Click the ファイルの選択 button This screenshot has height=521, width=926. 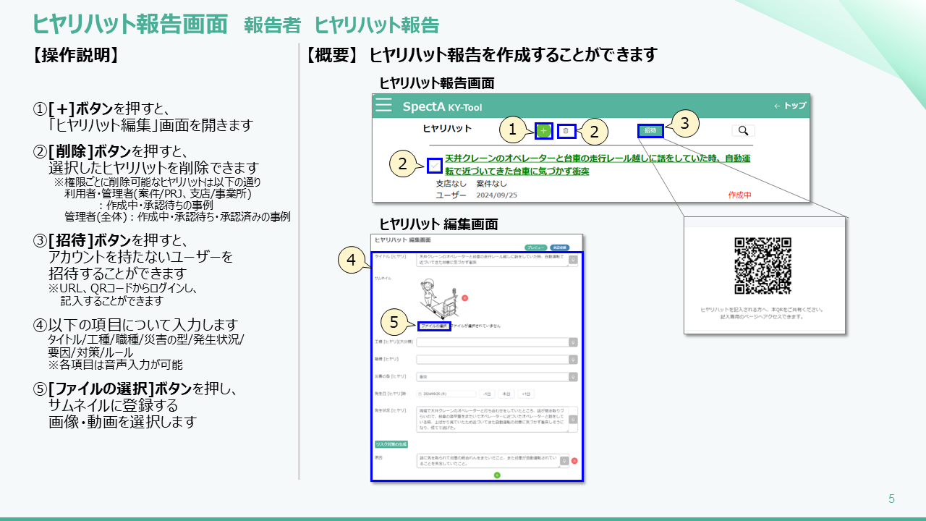click(434, 326)
